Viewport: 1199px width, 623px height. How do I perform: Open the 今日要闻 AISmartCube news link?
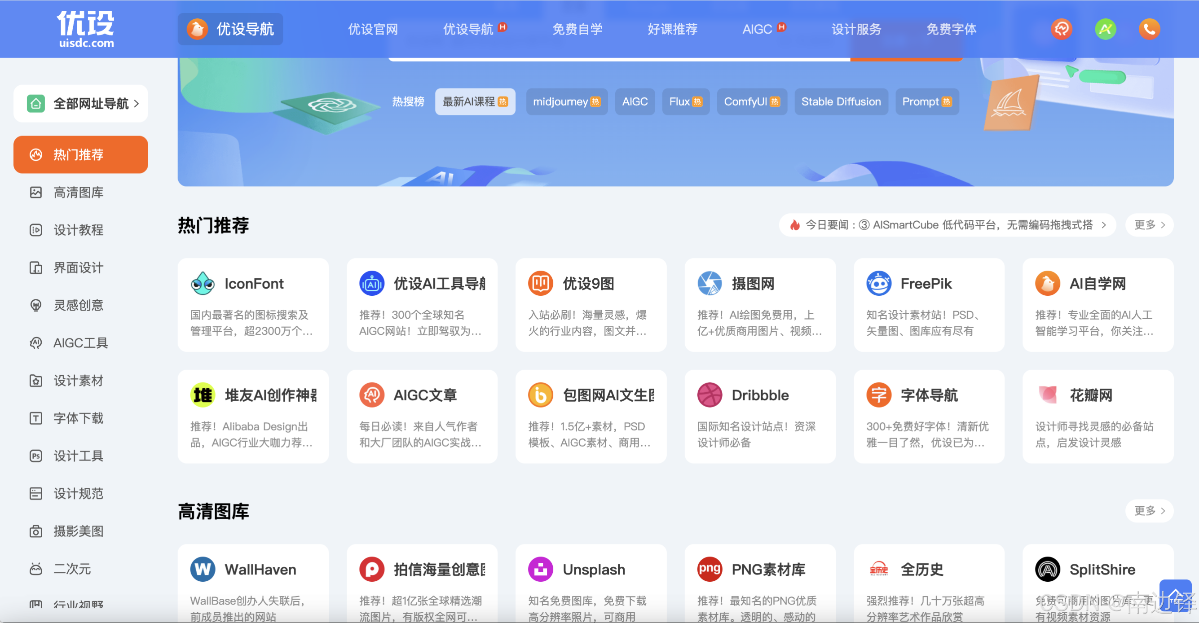(x=947, y=225)
